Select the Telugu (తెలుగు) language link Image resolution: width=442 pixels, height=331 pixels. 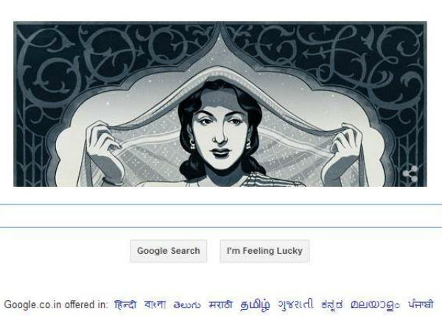[187, 305]
